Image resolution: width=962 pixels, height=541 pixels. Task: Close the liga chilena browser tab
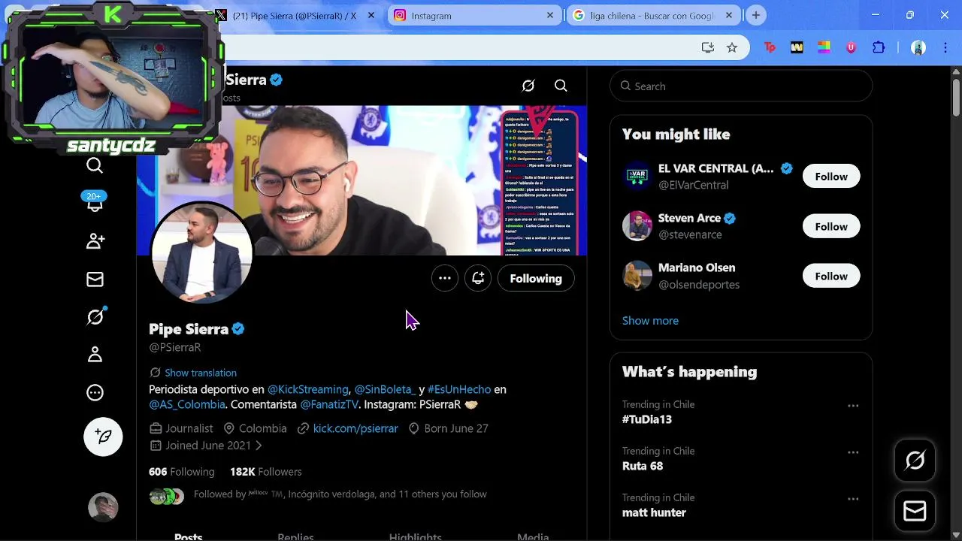(729, 15)
